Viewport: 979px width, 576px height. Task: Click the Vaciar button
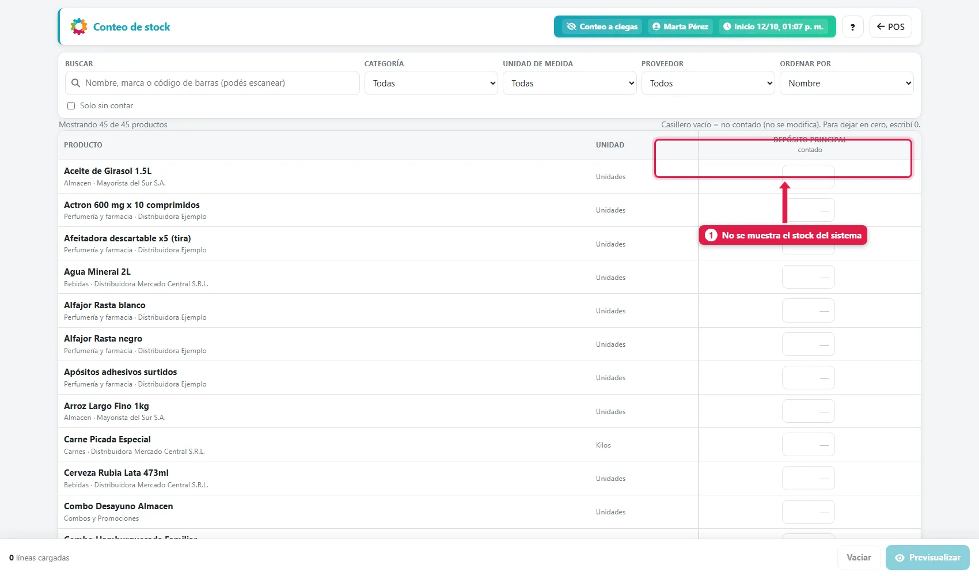[859, 558]
